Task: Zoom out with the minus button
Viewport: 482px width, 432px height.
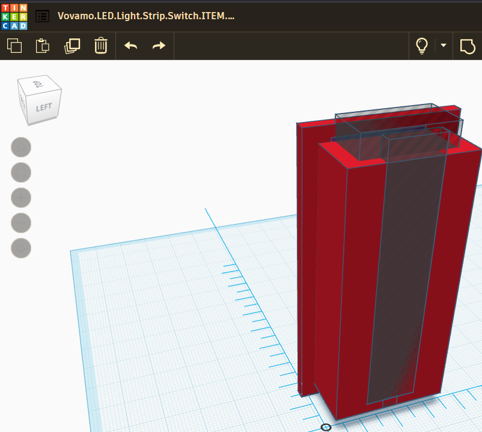Action: pos(21,223)
